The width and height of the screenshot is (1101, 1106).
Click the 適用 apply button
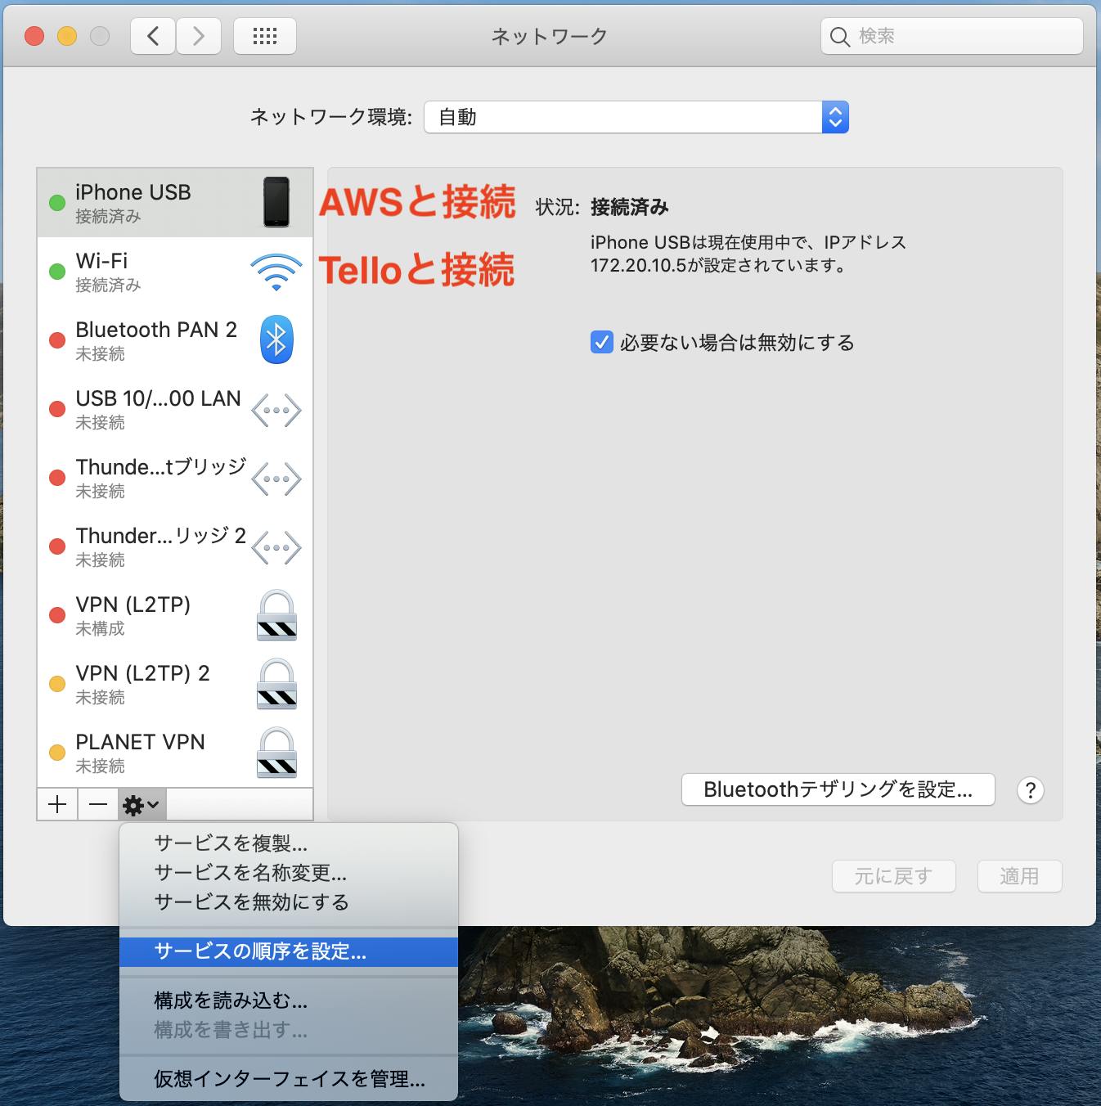1020,876
